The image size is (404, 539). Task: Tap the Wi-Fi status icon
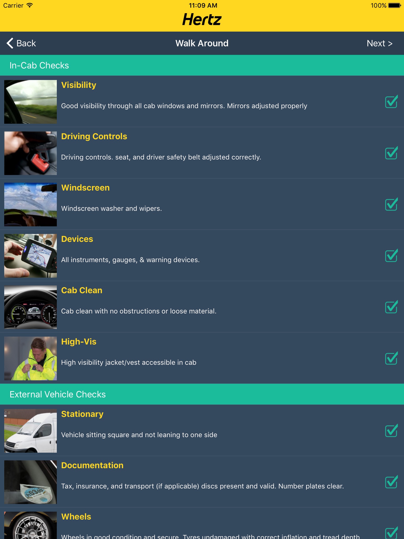[x=30, y=5]
